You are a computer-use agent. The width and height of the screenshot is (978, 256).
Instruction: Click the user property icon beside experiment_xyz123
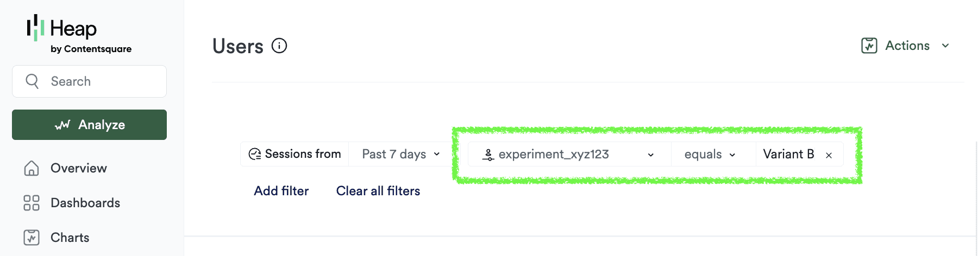point(488,155)
